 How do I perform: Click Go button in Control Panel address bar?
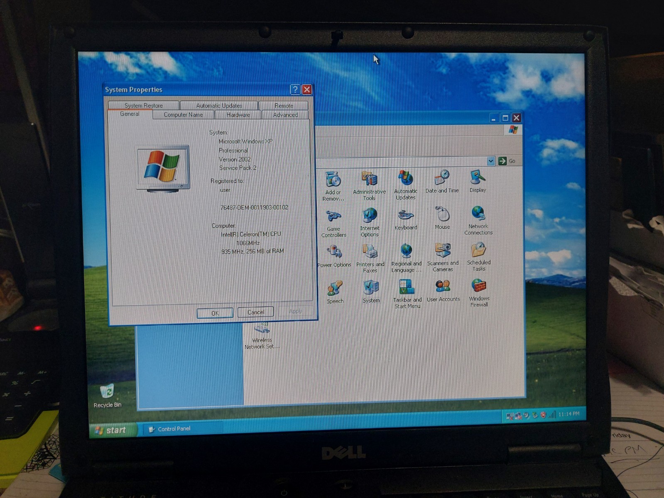507,161
